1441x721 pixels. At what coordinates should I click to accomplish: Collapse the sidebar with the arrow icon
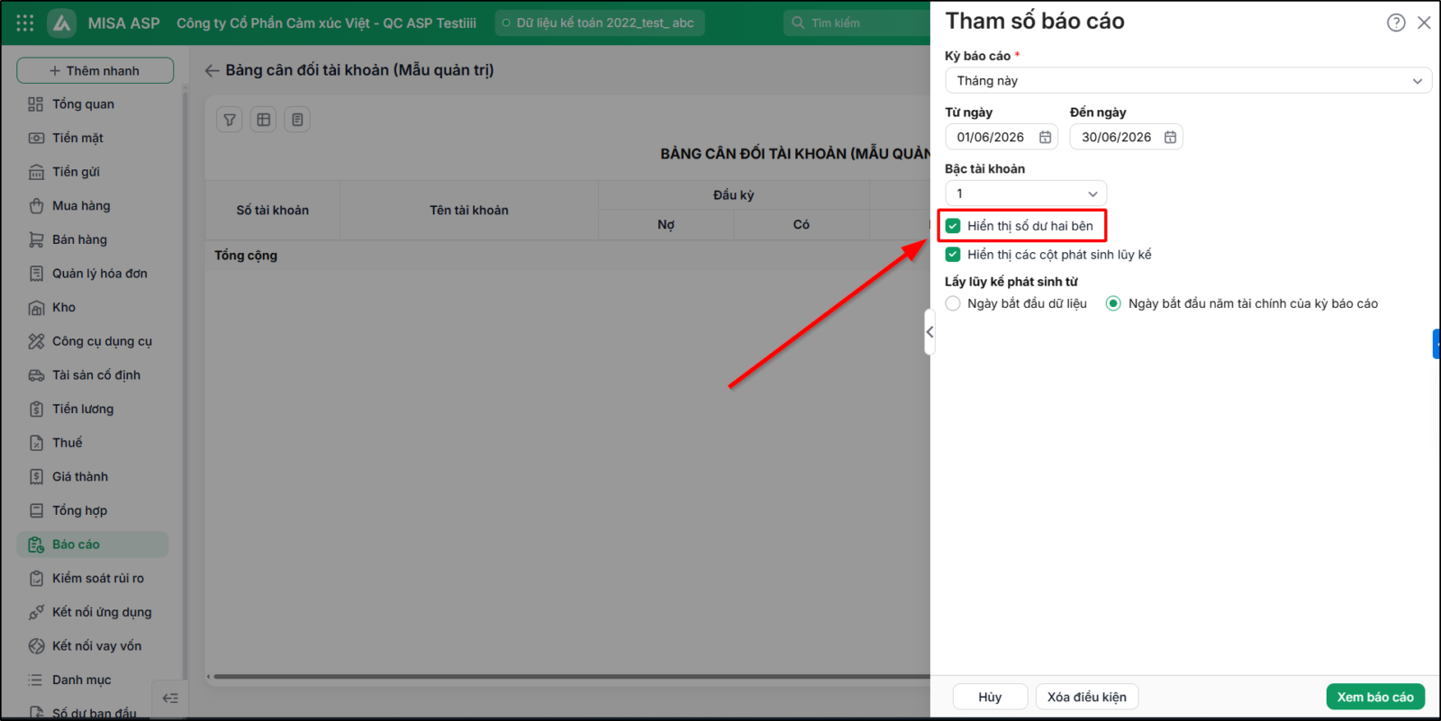[170, 698]
